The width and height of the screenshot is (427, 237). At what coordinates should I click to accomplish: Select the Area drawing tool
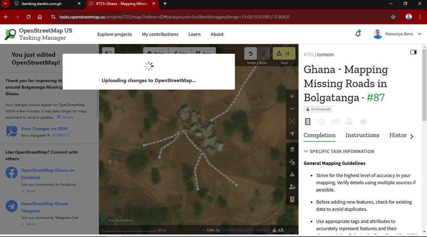coord(204,53)
